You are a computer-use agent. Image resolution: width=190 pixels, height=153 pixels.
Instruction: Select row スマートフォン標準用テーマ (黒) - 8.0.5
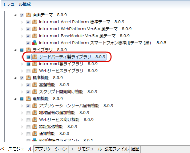[x=103, y=43]
